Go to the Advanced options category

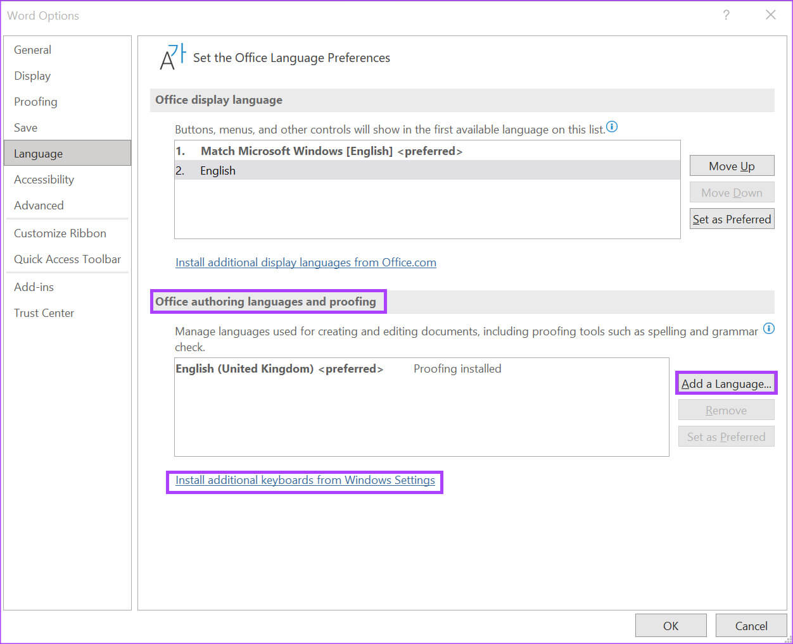pyautogui.click(x=67, y=206)
